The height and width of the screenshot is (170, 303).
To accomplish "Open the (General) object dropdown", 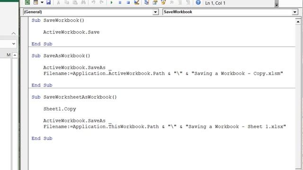I will pyautogui.click(x=155, y=12).
